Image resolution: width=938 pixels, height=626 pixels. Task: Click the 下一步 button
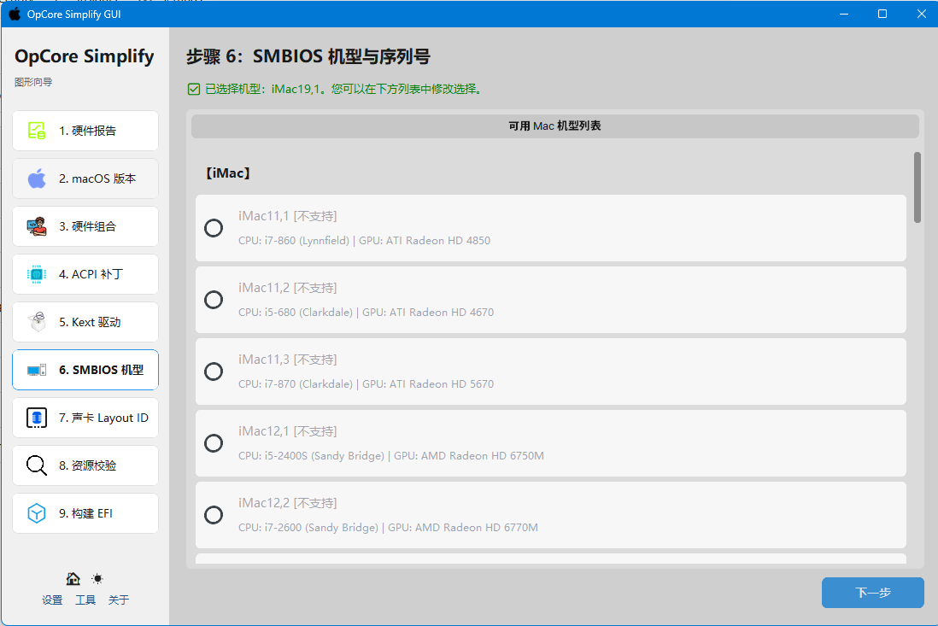pyautogui.click(x=873, y=593)
